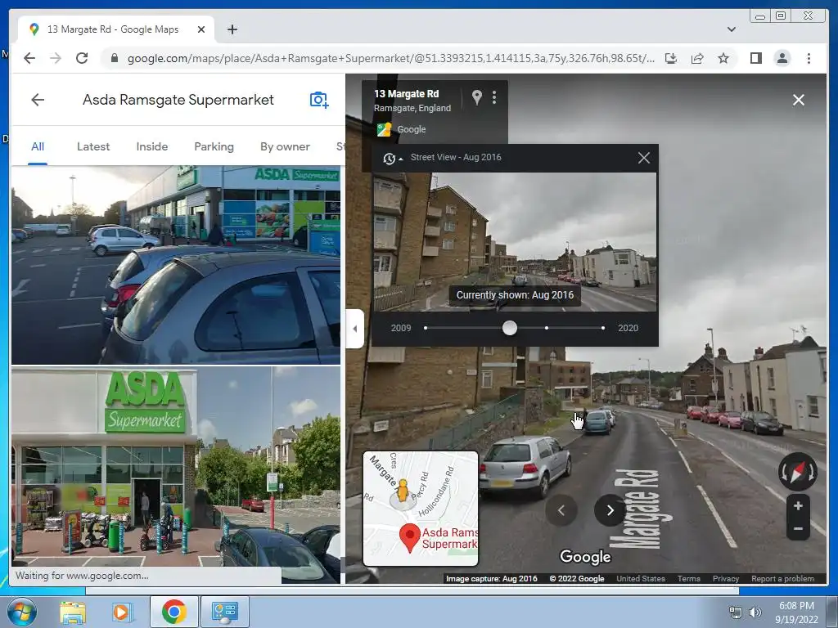
Task: Click the compass to reset north
Action: click(x=797, y=472)
